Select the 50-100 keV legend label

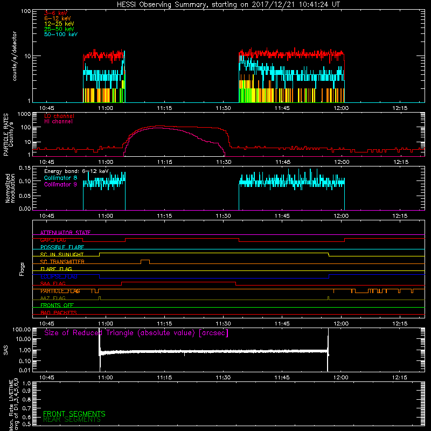61,34
